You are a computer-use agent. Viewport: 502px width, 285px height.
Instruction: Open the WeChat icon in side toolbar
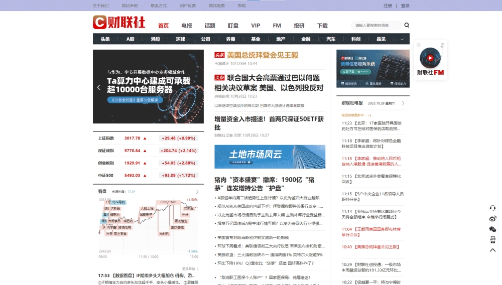tap(492, 229)
